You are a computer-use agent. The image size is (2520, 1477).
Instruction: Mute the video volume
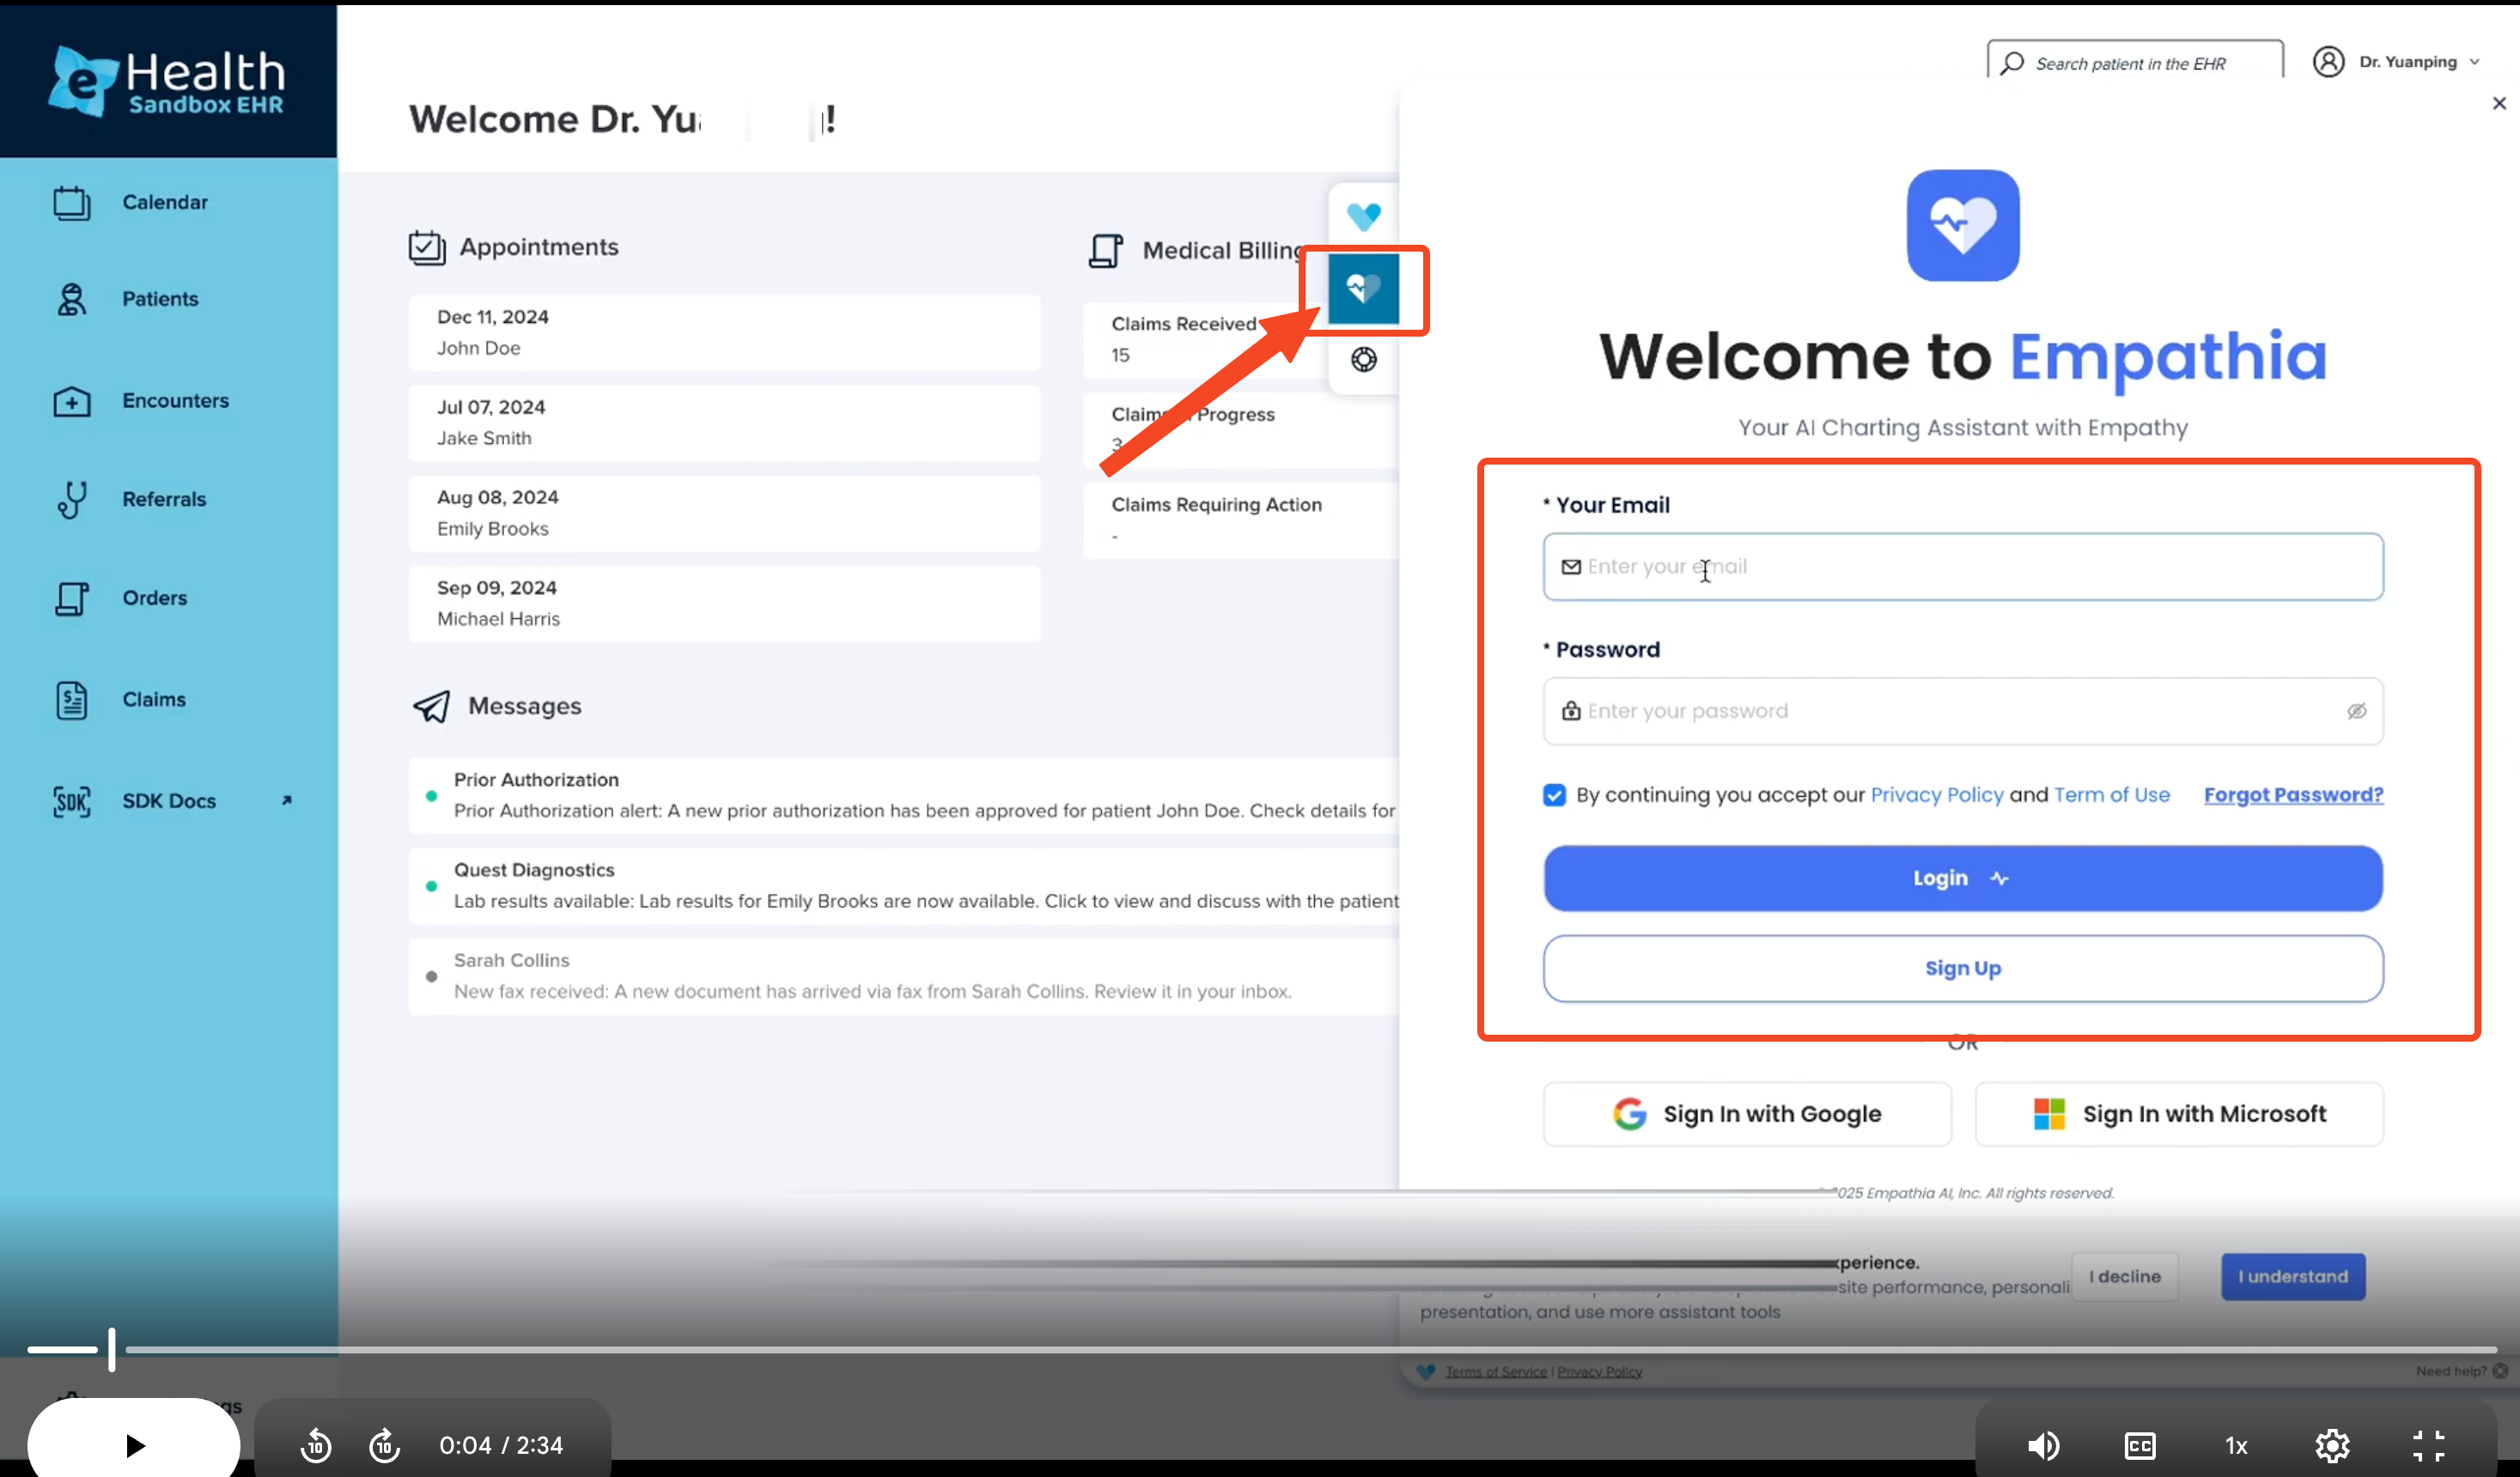(x=2043, y=1445)
